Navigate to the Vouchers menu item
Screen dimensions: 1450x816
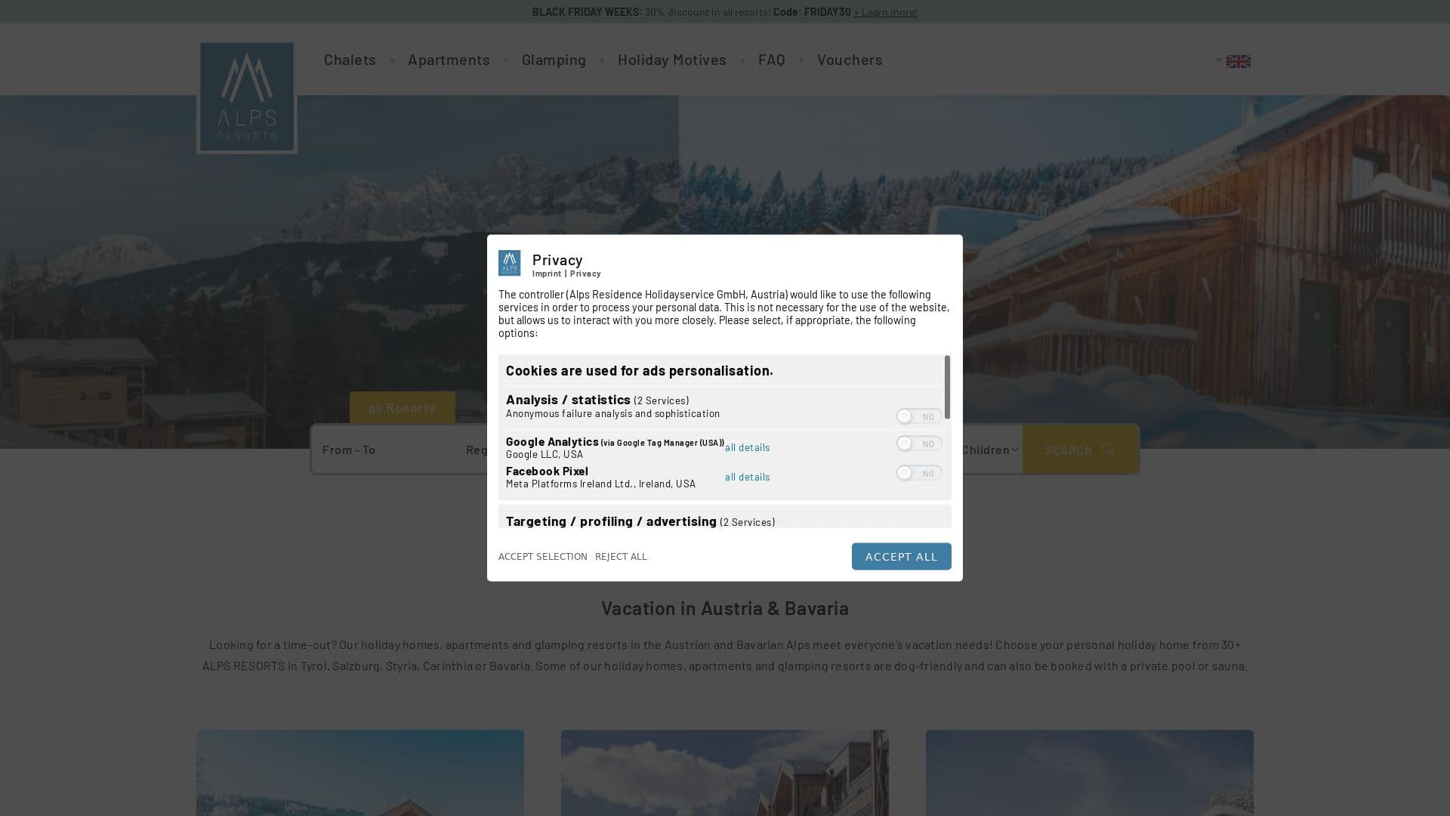point(850,60)
